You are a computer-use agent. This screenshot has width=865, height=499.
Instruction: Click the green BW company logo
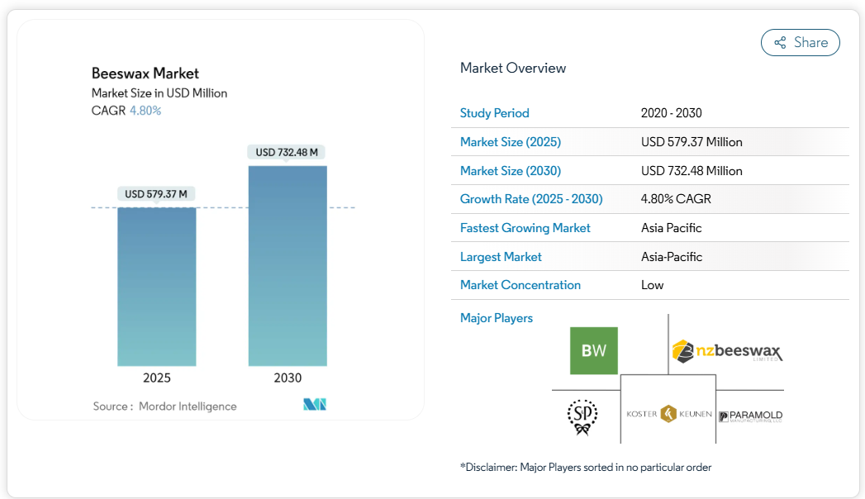[593, 350]
